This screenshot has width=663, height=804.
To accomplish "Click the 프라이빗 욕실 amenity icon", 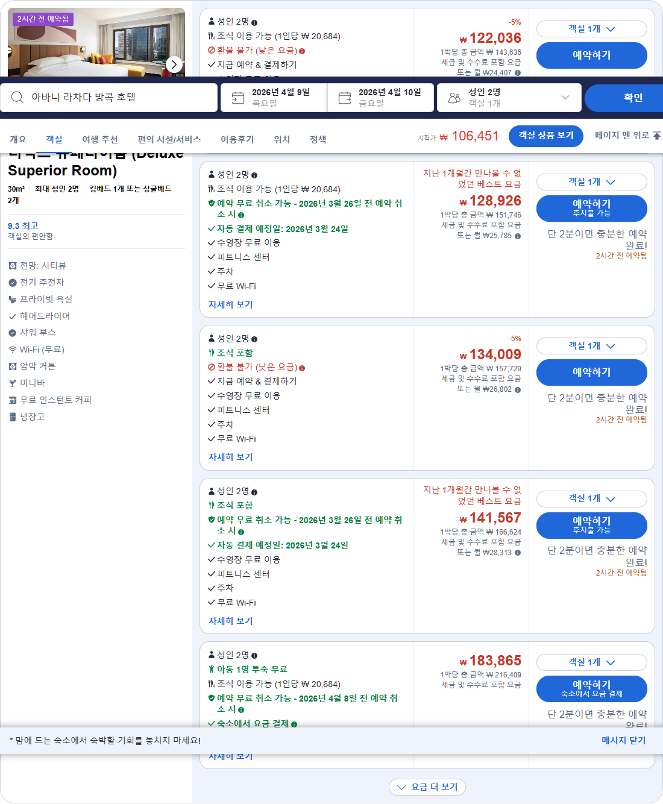I will pyautogui.click(x=13, y=300).
